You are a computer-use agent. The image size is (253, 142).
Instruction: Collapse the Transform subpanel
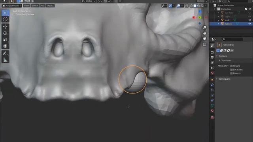219,60
